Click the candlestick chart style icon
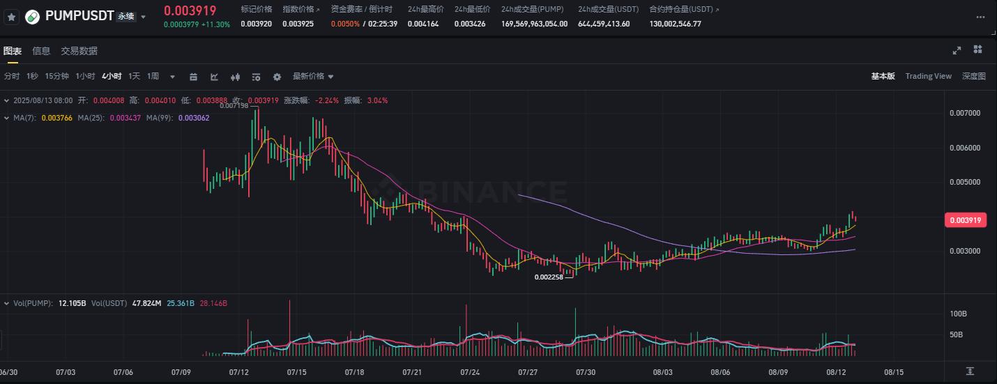 click(x=236, y=77)
